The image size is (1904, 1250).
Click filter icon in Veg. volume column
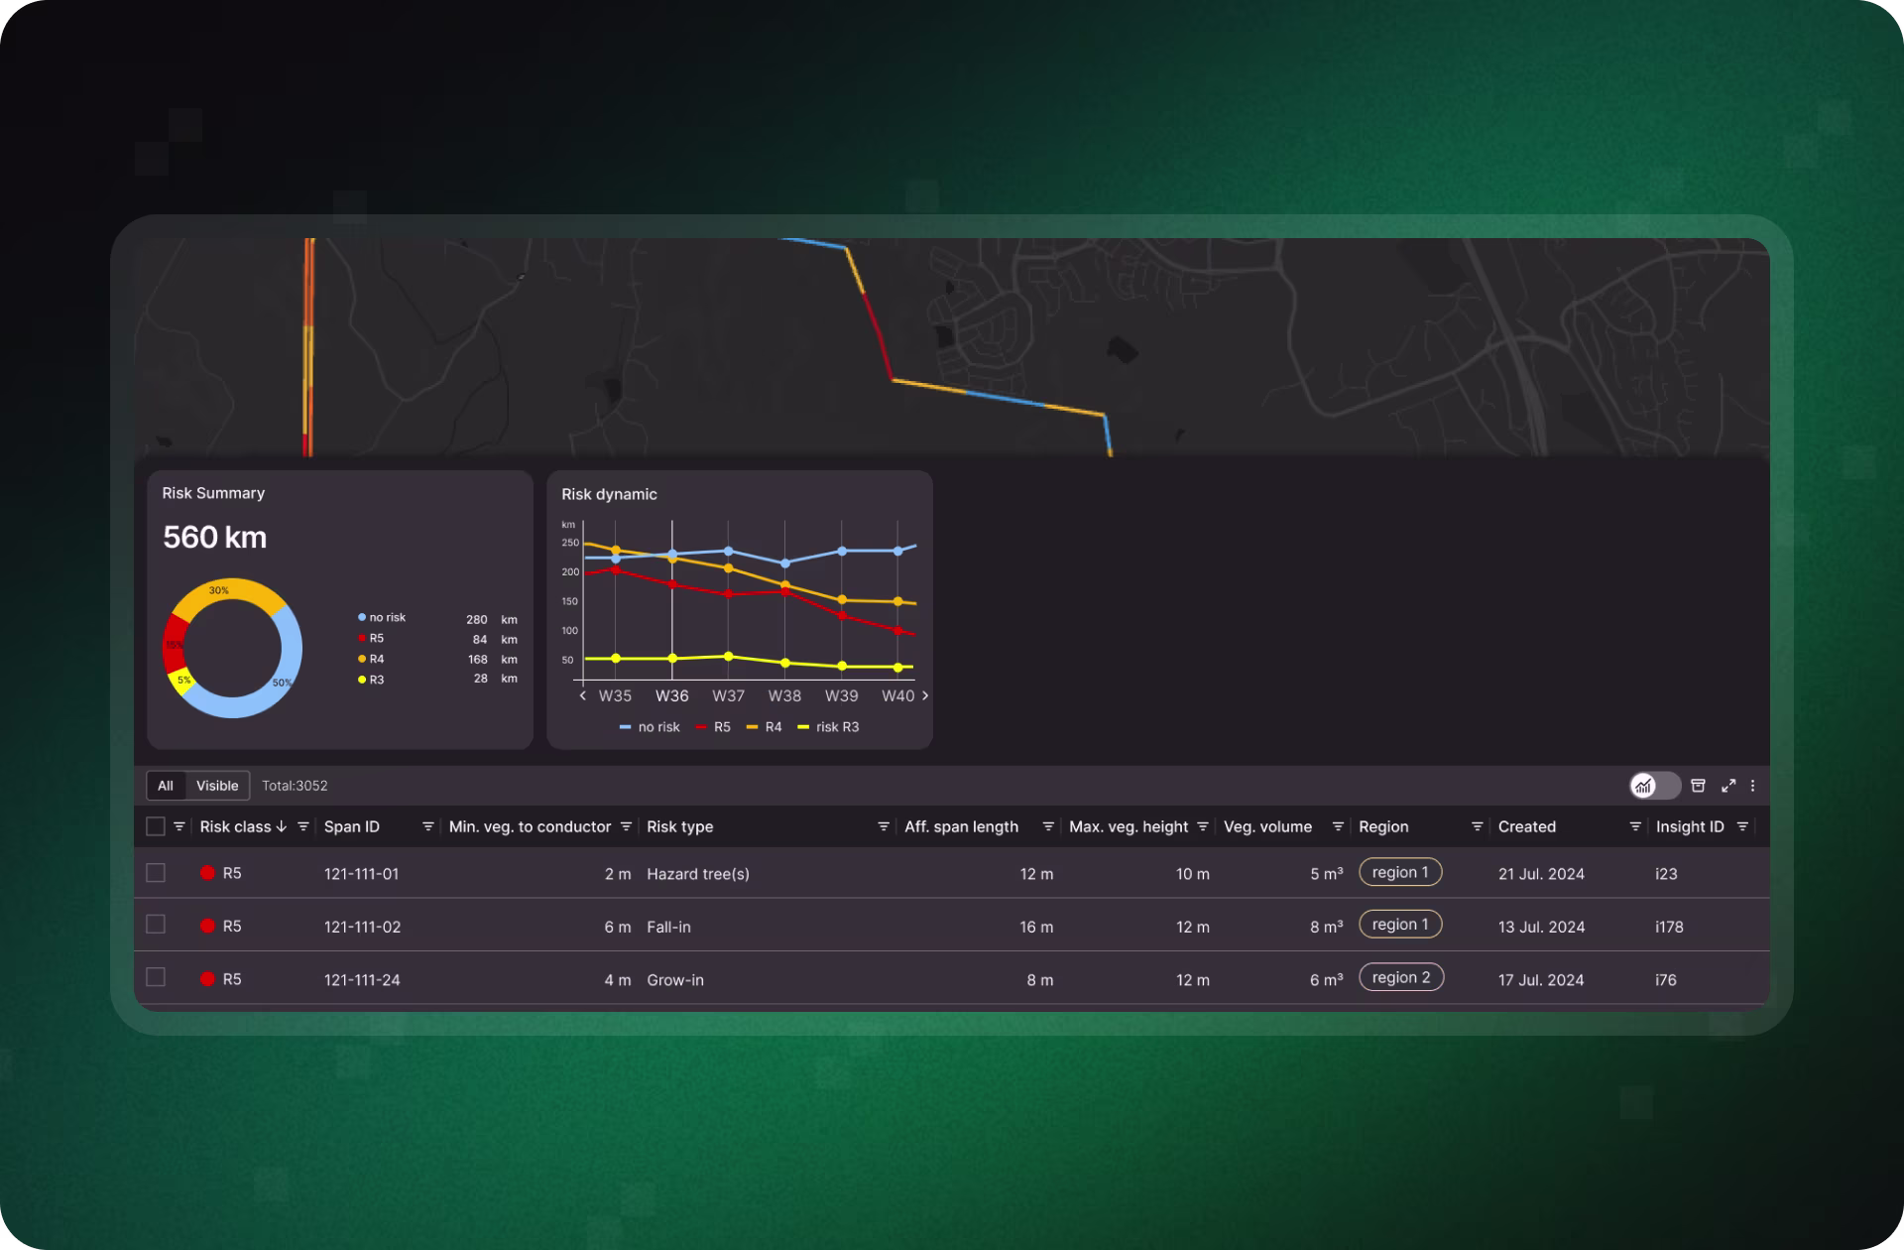point(1338,826)
